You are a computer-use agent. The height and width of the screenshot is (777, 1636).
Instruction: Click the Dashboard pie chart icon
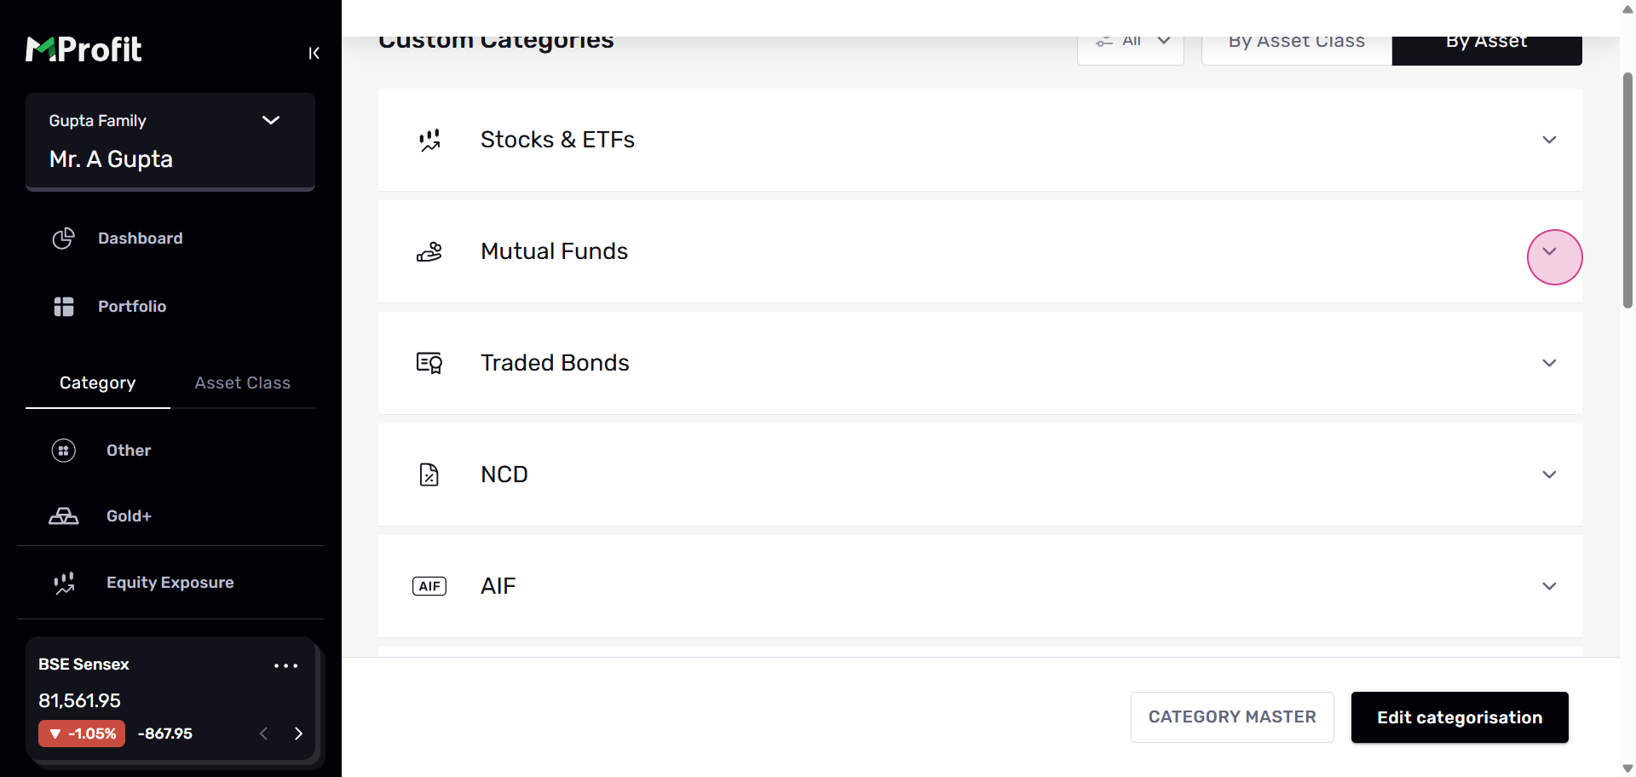[64, 239]
